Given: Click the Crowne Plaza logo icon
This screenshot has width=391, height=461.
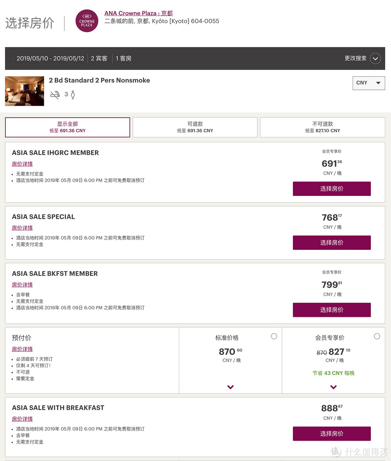Looking at the screenshot, I should point(87,21).
